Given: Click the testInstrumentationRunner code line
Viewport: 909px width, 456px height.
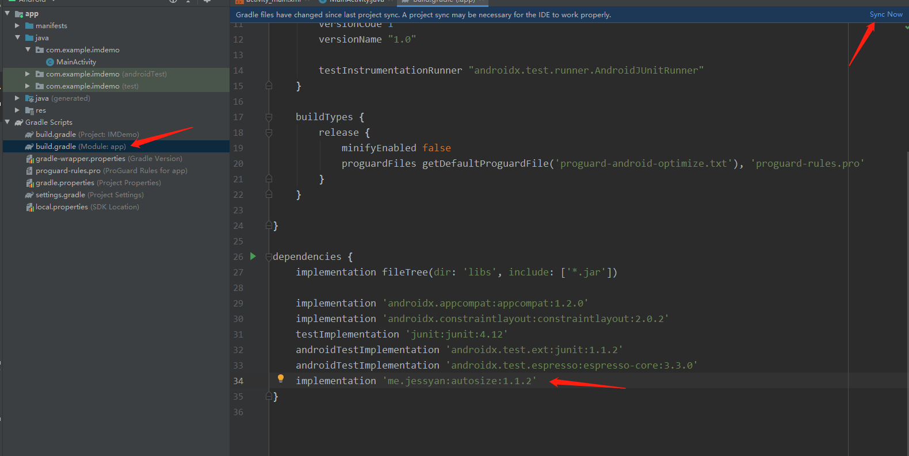Looking at the screenshot, I should tap(511, 70).
